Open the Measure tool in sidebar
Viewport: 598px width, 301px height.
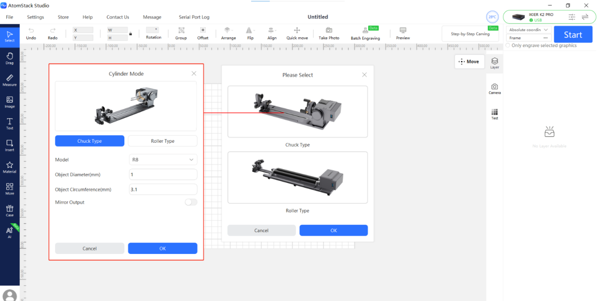[9, 80]
